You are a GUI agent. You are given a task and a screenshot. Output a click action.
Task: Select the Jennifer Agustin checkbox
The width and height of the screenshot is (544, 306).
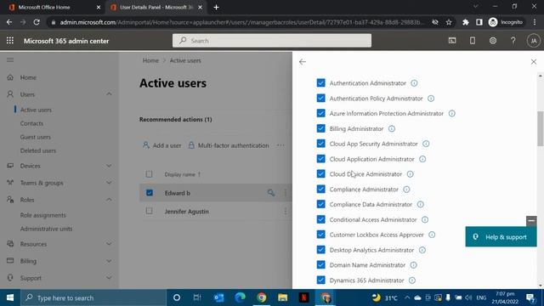pos(150,211)
